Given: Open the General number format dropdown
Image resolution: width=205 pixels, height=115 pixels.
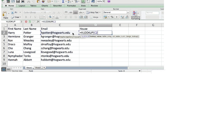Looking at the screenshot, I should pos(128,12).
